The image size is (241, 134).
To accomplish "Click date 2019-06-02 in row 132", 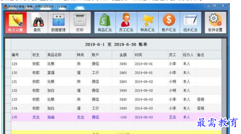I will coord(144,91).
